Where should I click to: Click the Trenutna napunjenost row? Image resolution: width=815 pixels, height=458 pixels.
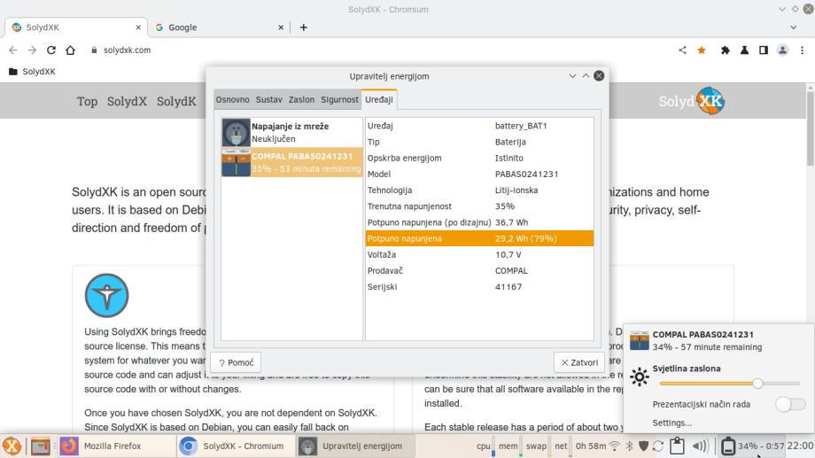point(479,206)
